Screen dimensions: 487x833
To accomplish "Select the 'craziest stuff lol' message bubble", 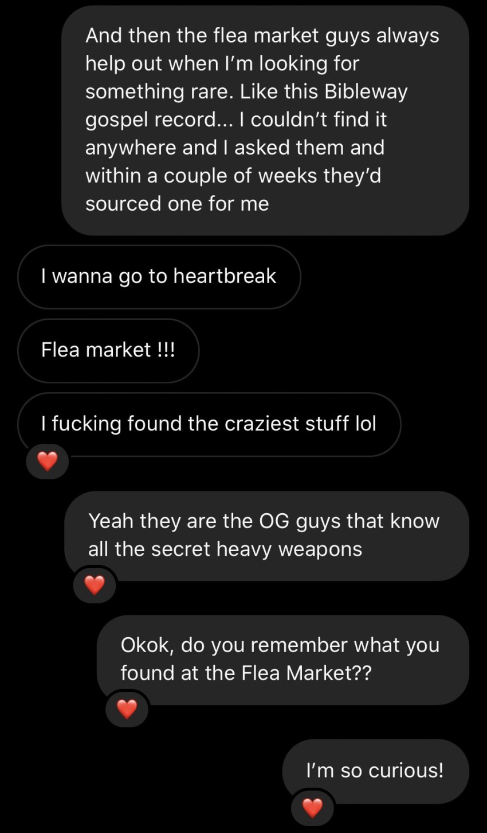I will pos(209,424).
